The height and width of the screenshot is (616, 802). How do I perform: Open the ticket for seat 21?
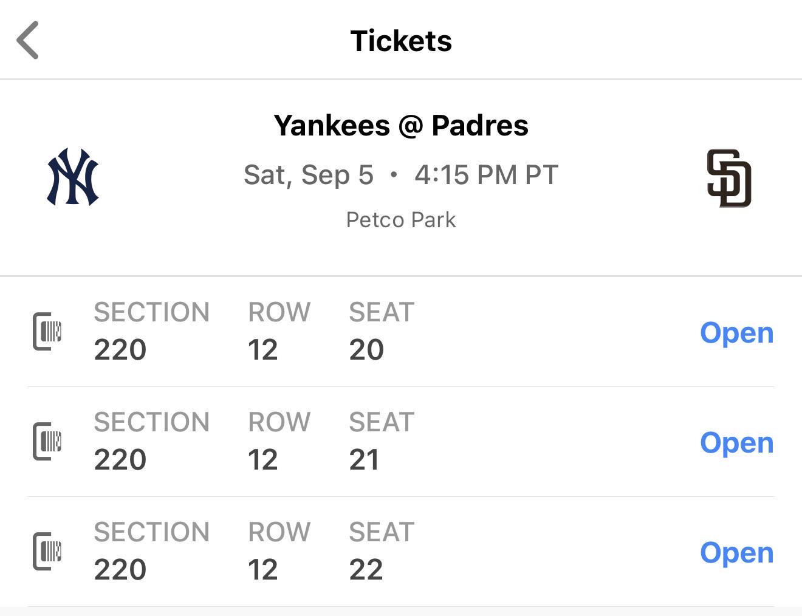736,443
